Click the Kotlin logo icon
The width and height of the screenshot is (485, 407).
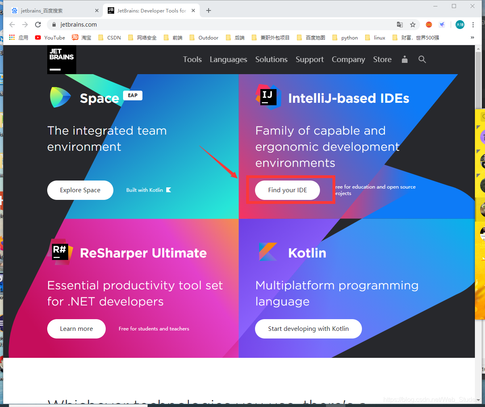coord(268,252)
